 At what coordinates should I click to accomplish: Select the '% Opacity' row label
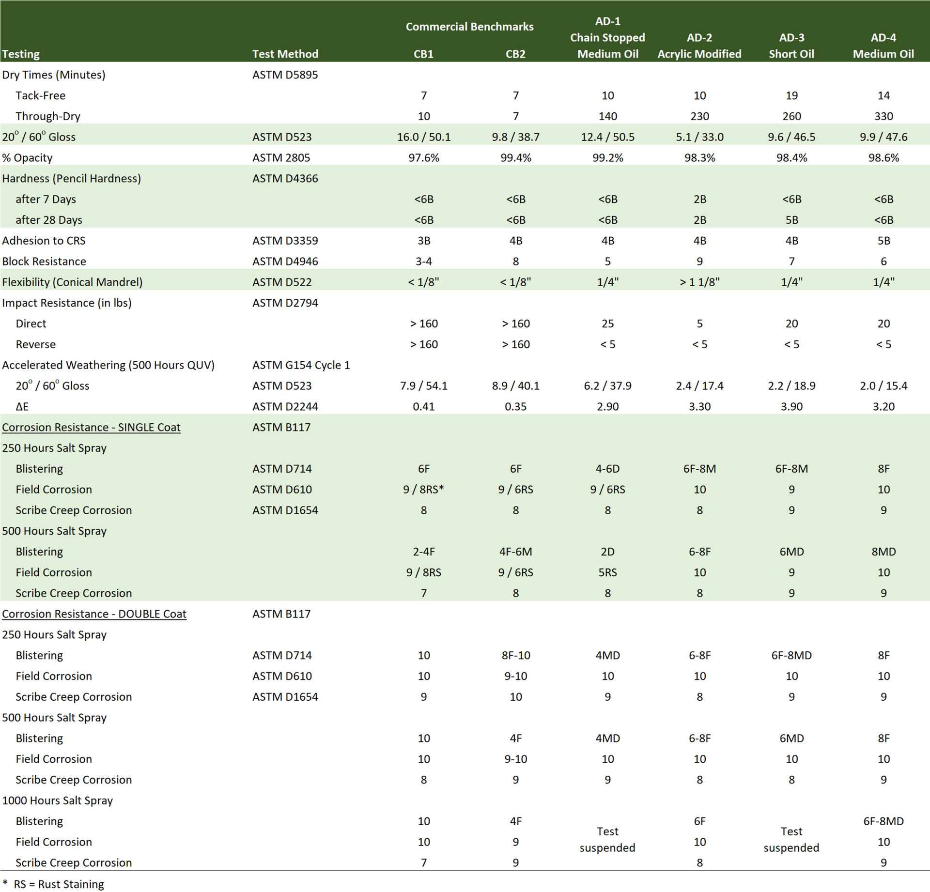(x=27, y=158)
